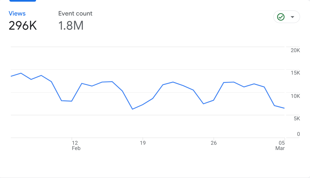Click the 20K y-axis label
The image size is (310, 178).
coord(295,50)
